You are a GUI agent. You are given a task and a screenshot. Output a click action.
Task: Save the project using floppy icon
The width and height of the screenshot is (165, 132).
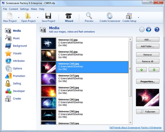click(x=48, y=16)
